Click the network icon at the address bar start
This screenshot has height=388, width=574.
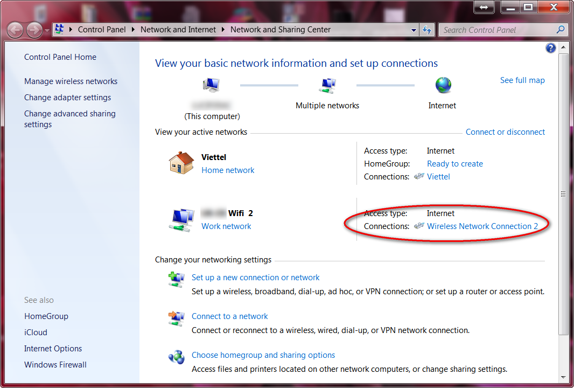(x=59, y=30)
